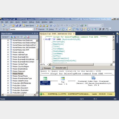Click the Connect Object Explorer icon
This screenshot has height=119, width=119.
coord(12,37)
